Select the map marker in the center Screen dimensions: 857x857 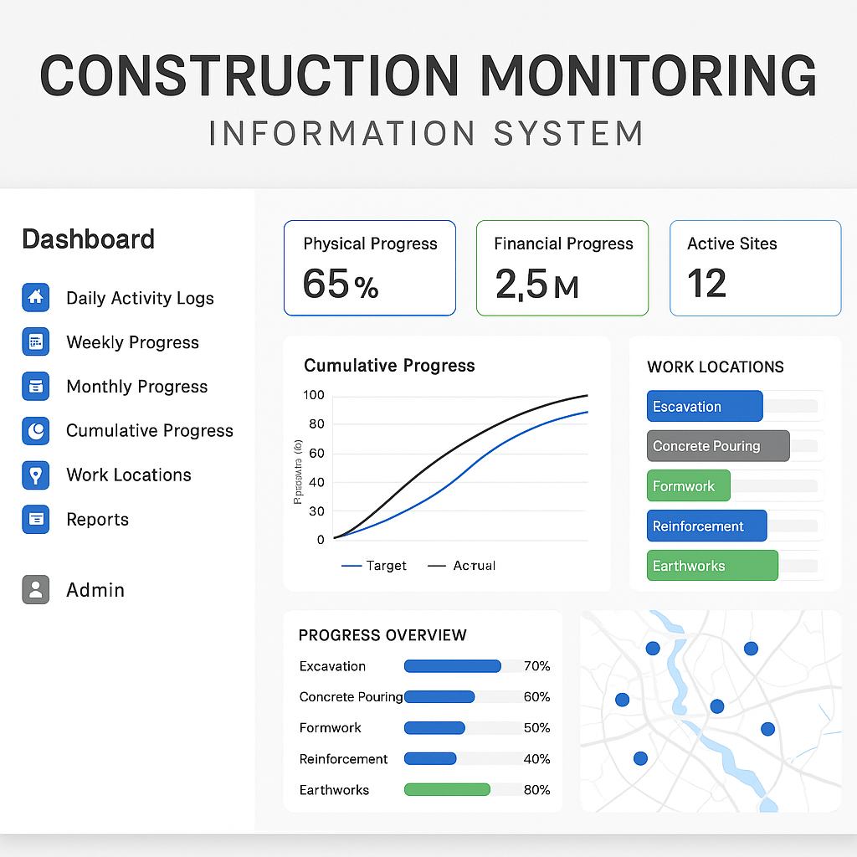click(716, 706)
